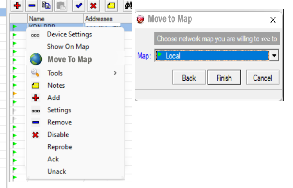Click the yellow Notes icon on the toolbar
This screenshot has height=188, width=293.
[x=111, y=6]
